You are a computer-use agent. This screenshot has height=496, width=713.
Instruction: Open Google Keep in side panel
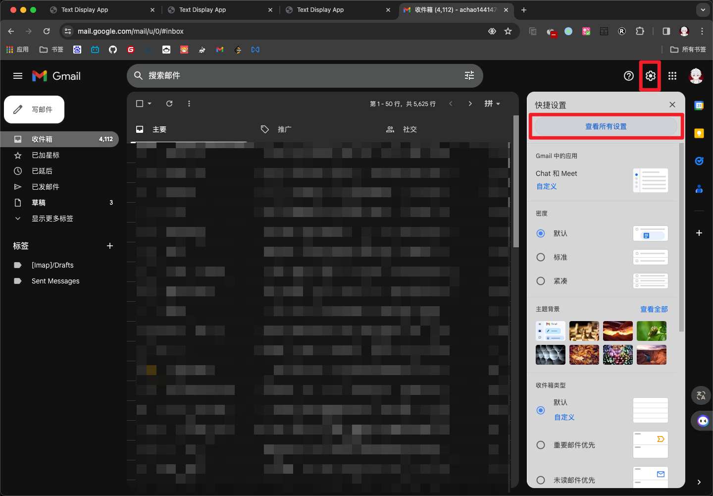[699, 133]
